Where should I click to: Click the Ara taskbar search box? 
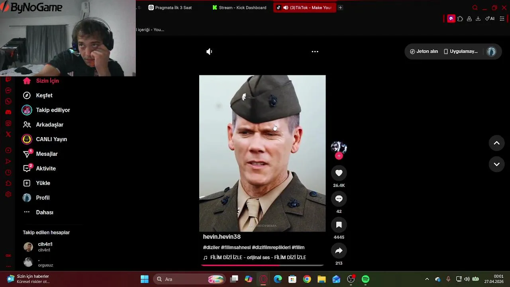pos(190,279)
